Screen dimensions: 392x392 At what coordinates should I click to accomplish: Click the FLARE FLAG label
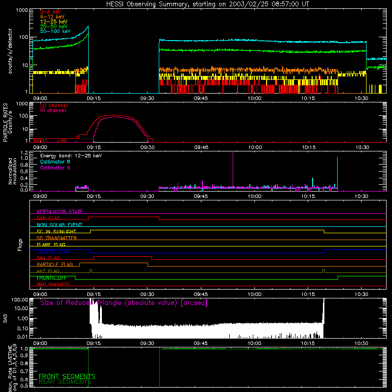pyautogui.click(x=51, y=245)
